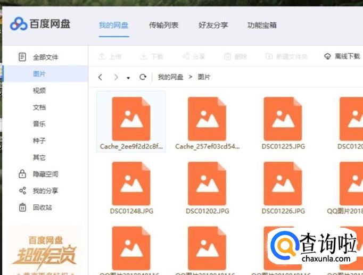Click the 新建文件夹 new folder button
Image resolution: width=363 pixels, height=275 pixels.
tap(286, 56)
